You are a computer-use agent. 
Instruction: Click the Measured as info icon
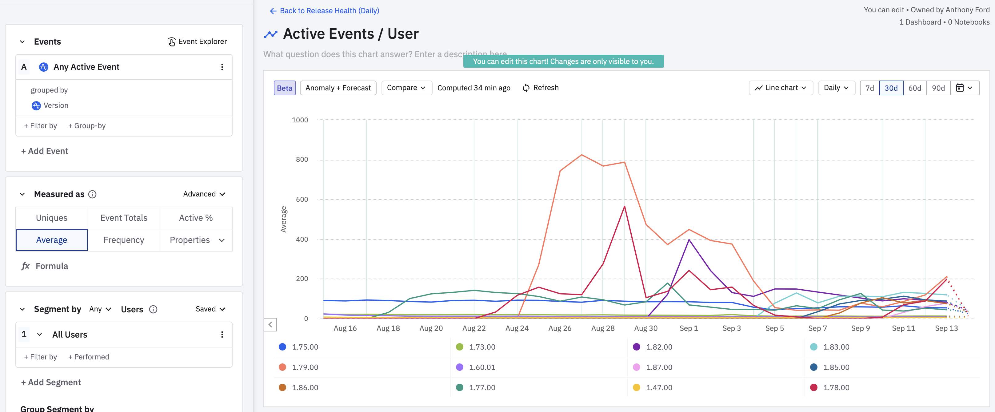click(92, 194)
